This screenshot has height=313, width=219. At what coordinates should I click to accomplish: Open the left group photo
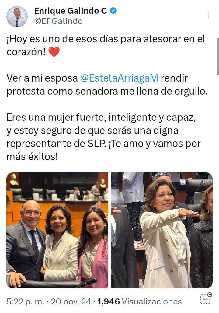(57, 230)
